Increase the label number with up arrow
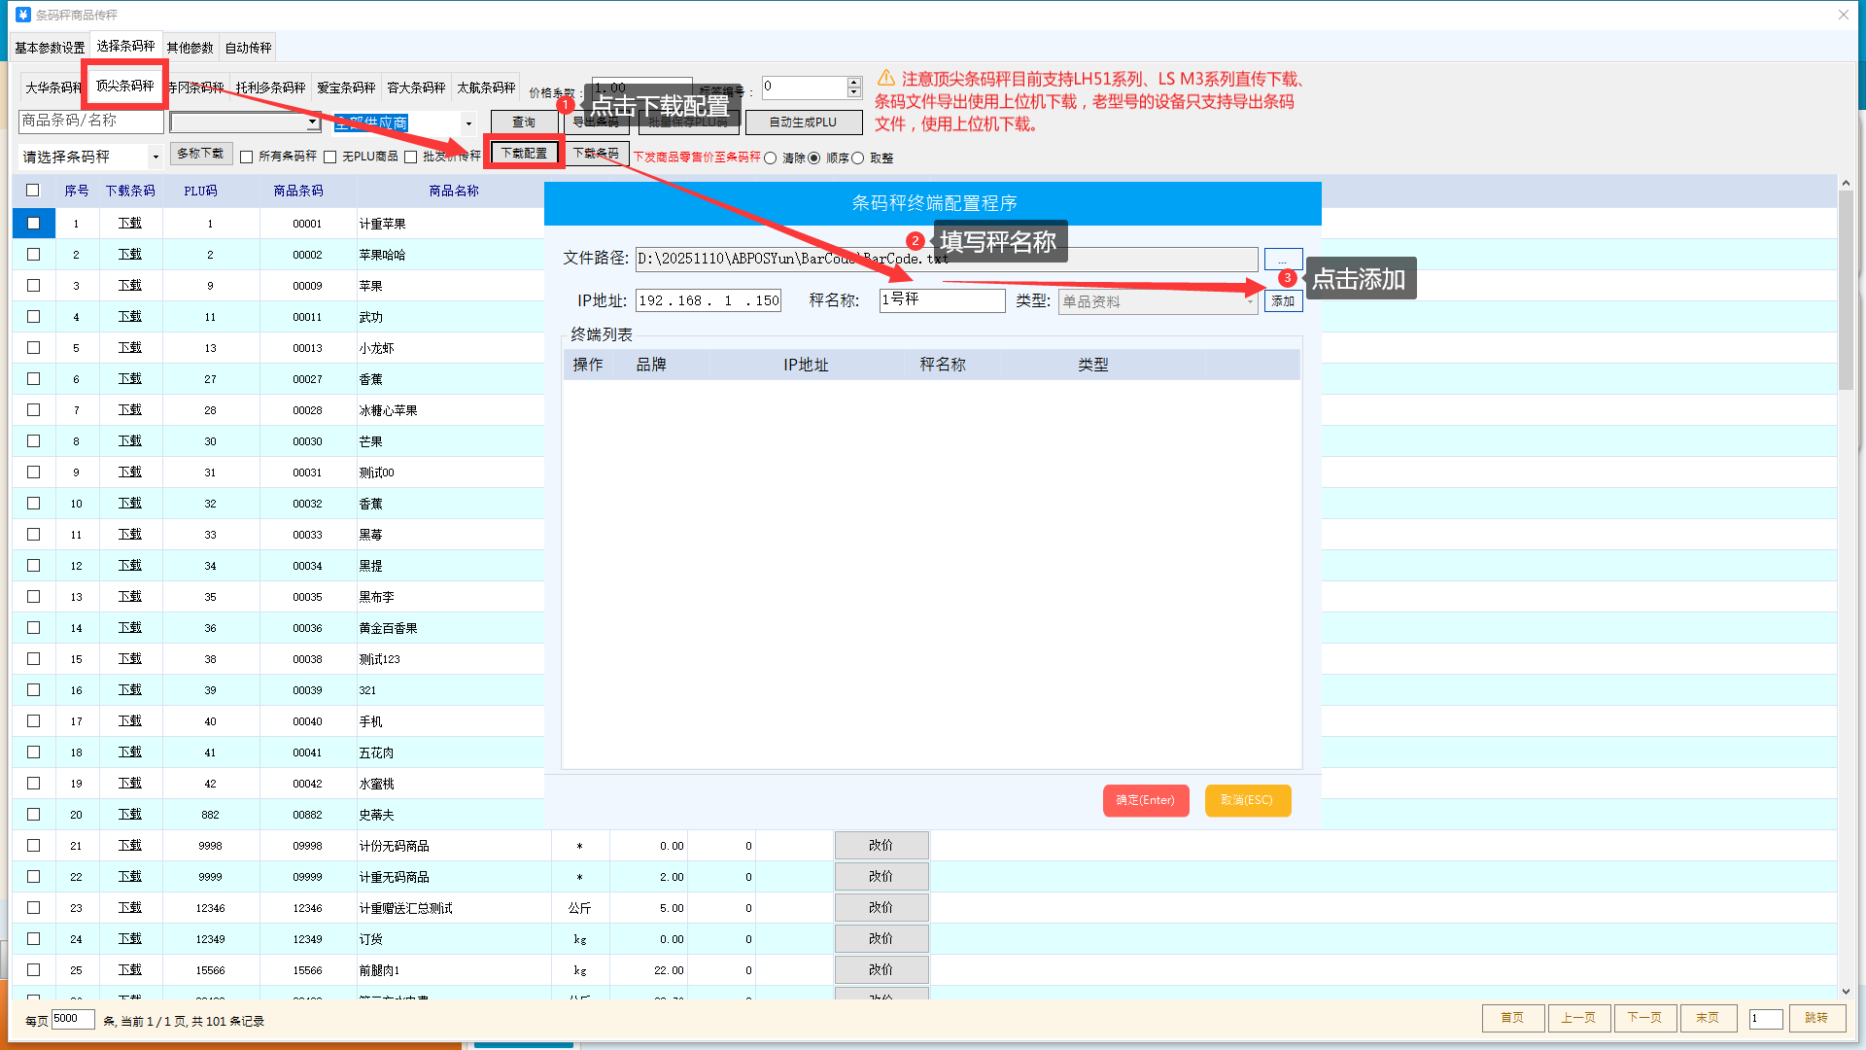Screen dimensions: 1866x1050 (x=854, y=83)
